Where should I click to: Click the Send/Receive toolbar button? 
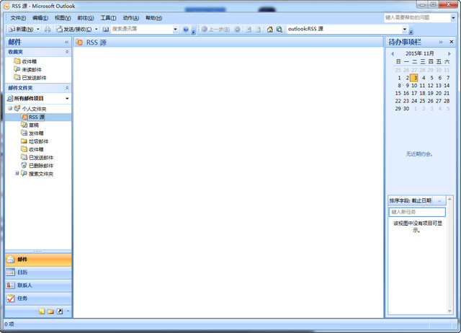[x=74, y=29]
